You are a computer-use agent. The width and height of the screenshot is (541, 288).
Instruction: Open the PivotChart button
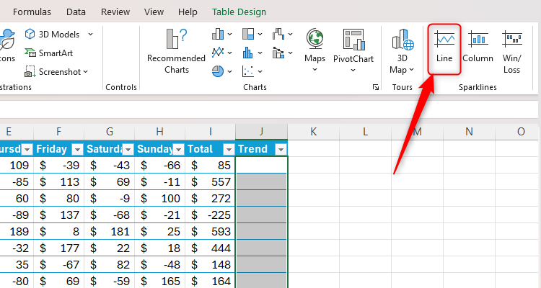point(353,50)
